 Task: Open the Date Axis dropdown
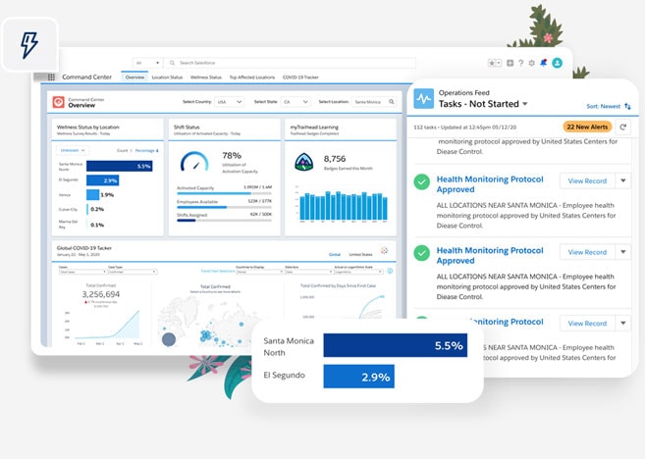309,272
